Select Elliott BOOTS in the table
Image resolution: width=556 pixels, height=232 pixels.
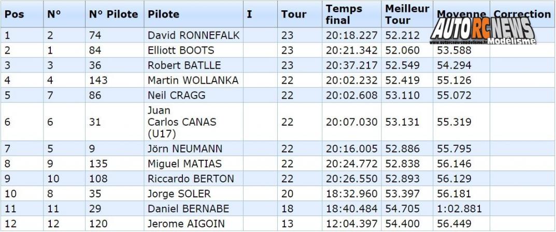(x=181, y=50)
